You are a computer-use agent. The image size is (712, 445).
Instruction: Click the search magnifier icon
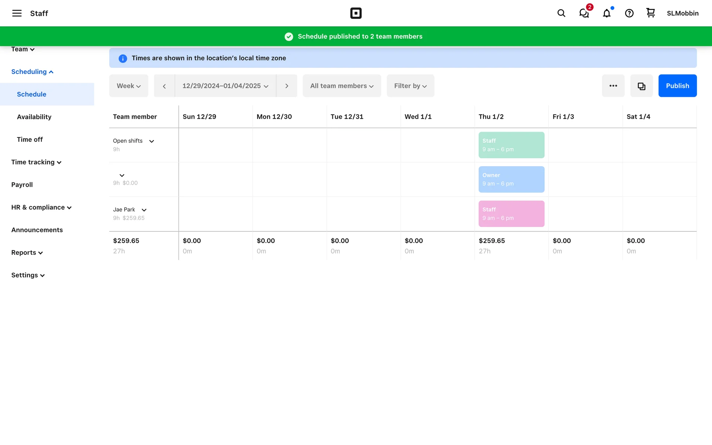[x=561, y=13]
